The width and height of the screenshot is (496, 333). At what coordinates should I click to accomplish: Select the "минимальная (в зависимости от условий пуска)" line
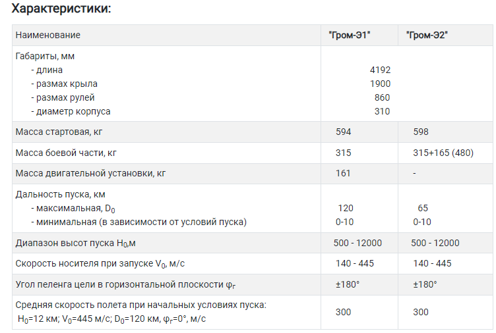(x=139, y=222)
